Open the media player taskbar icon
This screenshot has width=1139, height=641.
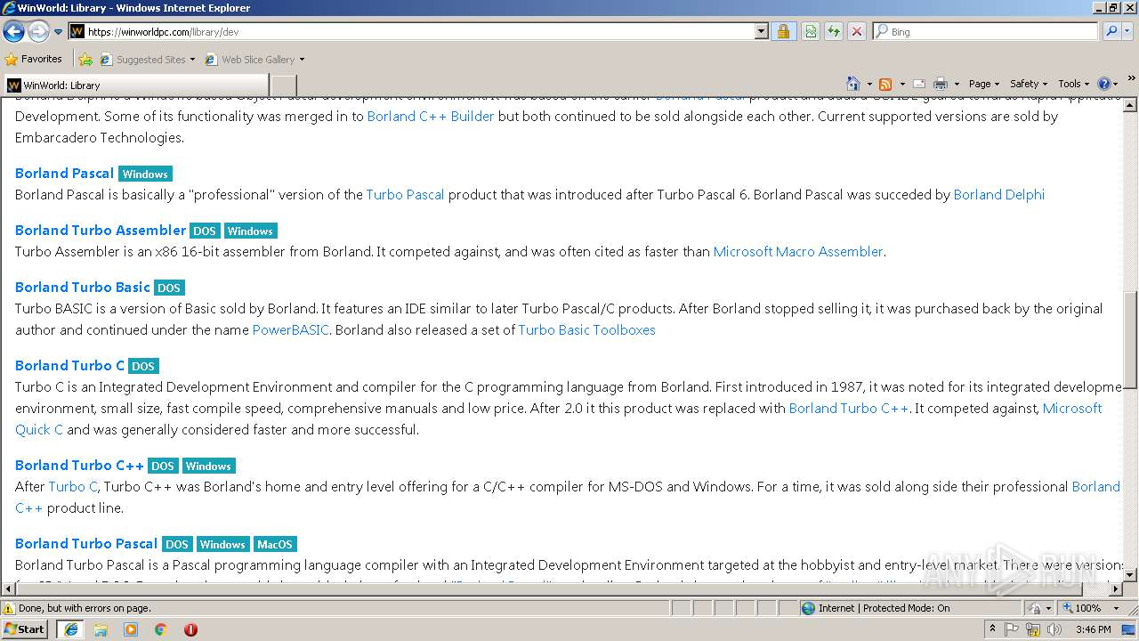coord(131,629)
